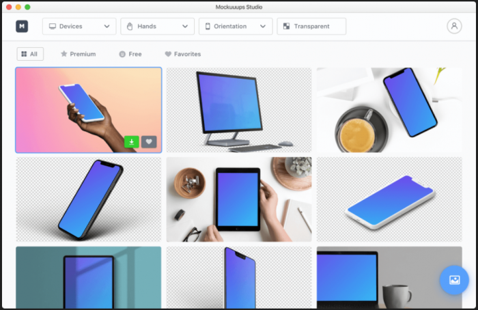The height and width of the screenshot is (310, 478).
Task: Minimize the window with yellow button
Action: (18, 7)
